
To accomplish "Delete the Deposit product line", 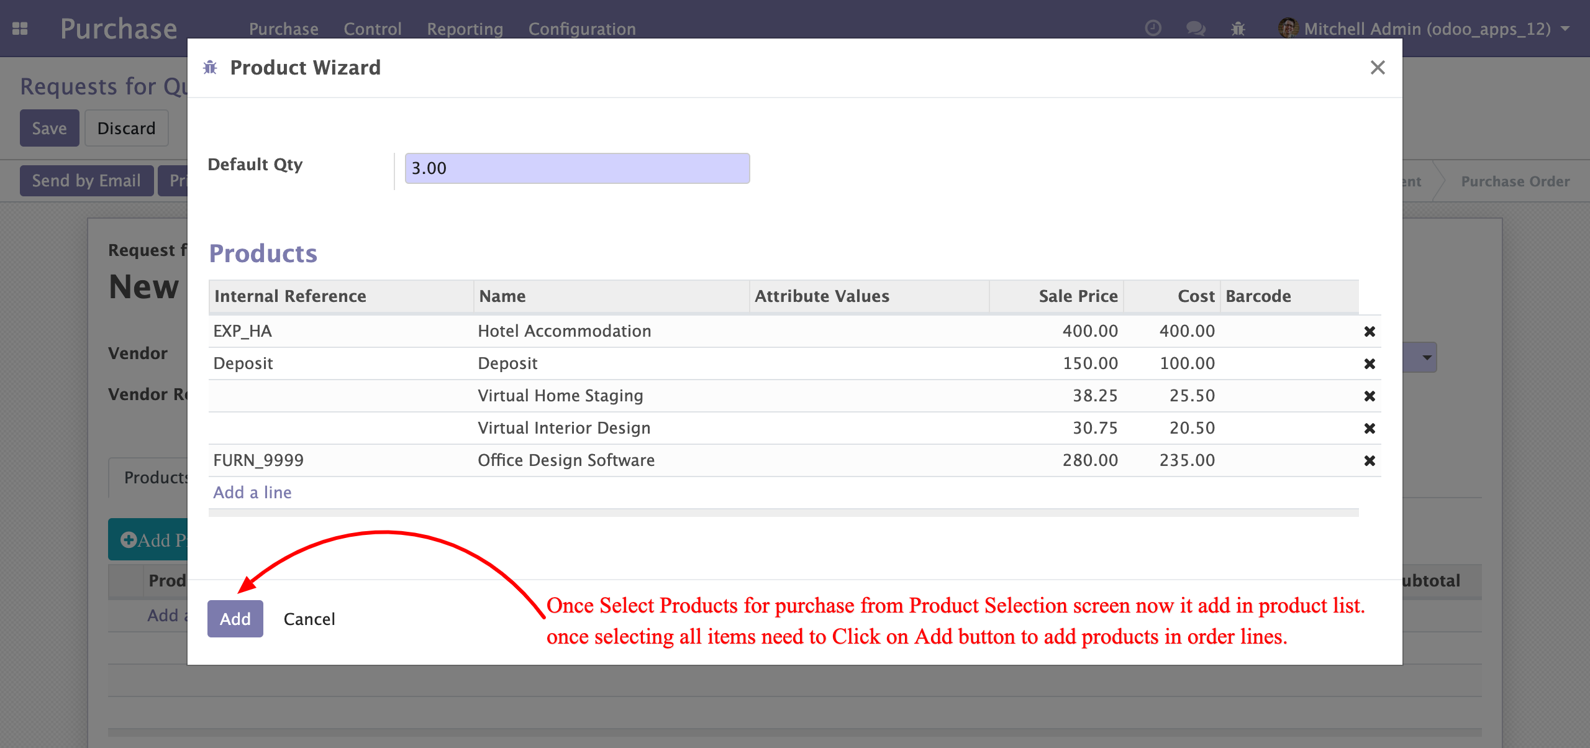I will [x=1369, y=363].
